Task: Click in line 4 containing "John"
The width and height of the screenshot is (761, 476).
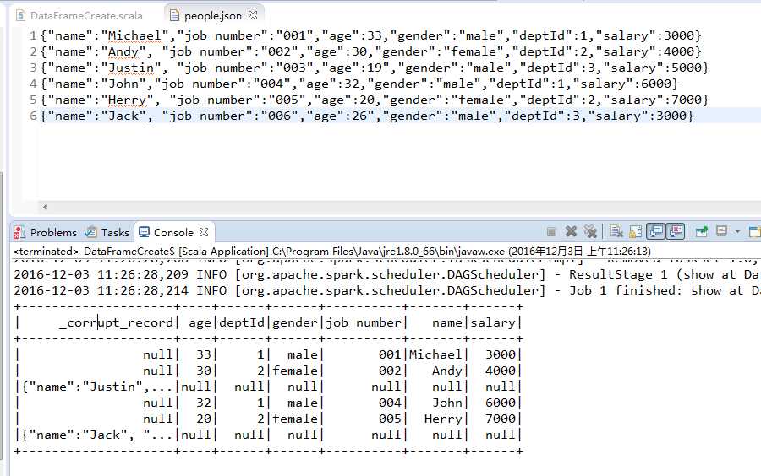Action: (x=359, y=84)
